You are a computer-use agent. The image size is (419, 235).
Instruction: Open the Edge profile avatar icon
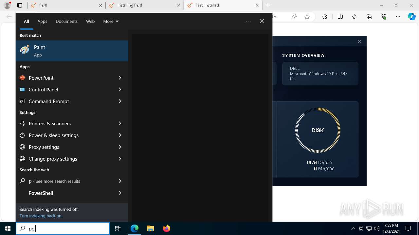[7, 5]
